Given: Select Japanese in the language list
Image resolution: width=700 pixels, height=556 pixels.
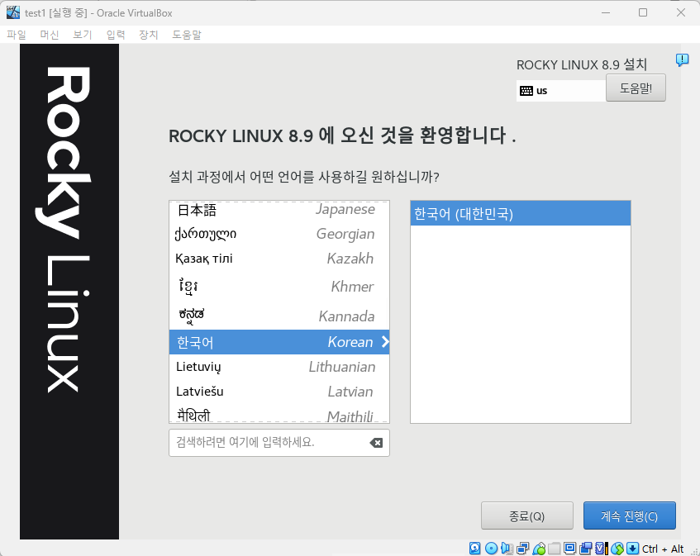Looking at the screenshot, I should tap(279, 210).
